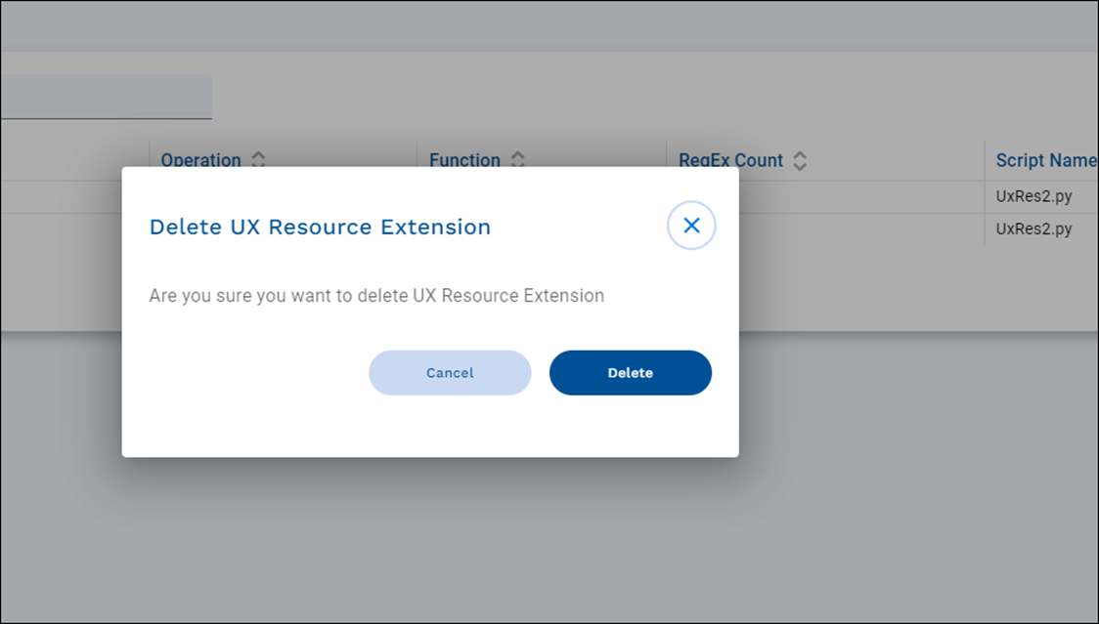Click the down arrow beside RegEx Count

tap(800, 167)
